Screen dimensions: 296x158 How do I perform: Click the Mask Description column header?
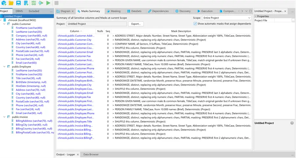coord(181,31)
